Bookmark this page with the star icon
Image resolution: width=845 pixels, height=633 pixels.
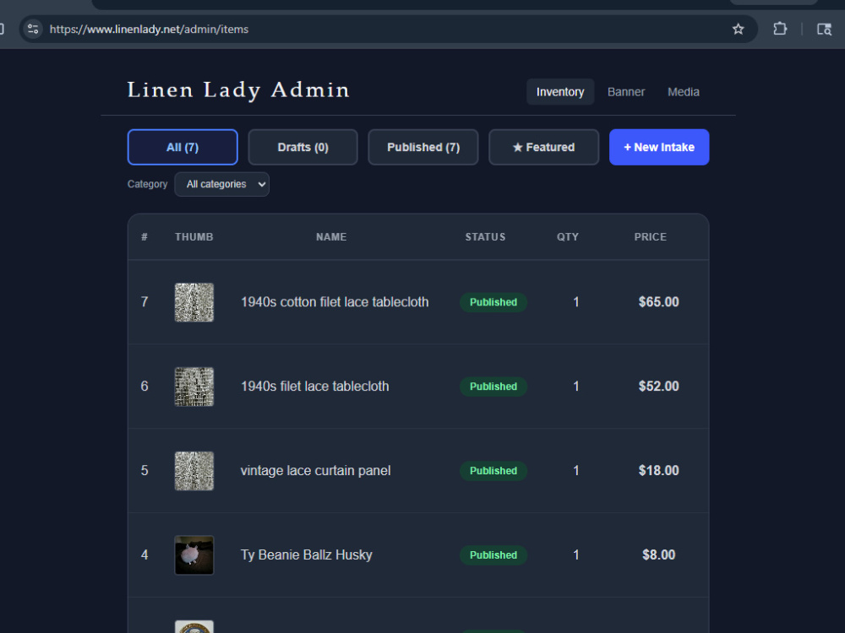(738, 29)
